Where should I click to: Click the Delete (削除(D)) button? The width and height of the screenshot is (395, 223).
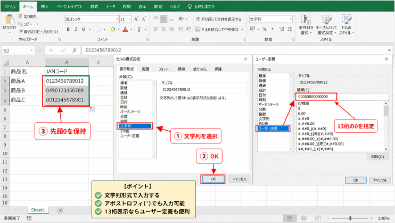coord(377,157)
